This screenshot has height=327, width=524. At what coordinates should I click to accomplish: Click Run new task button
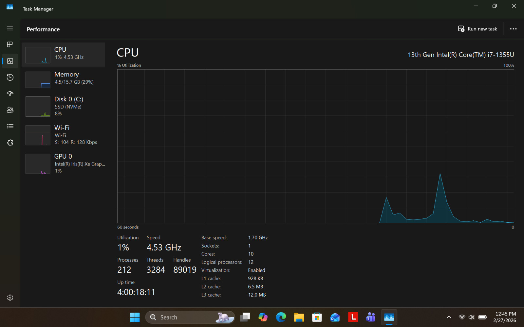click(x=477, y=29)
